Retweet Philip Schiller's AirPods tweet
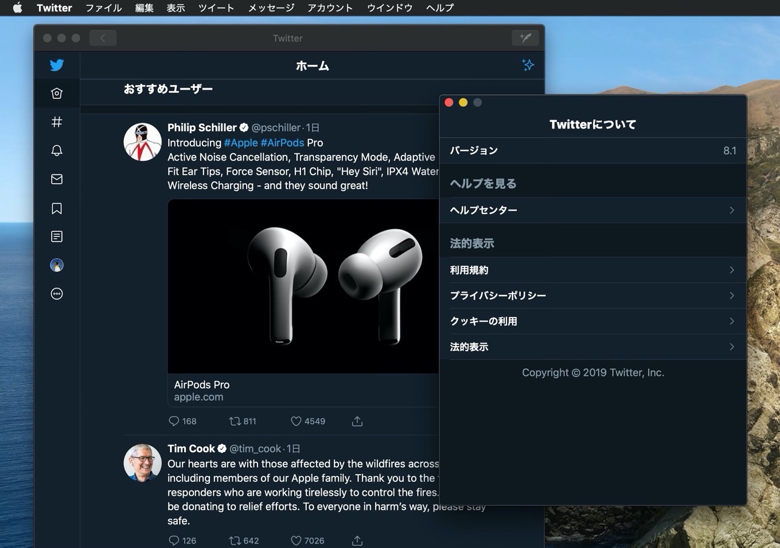This screenshot has width=780, height=548. 235,421
